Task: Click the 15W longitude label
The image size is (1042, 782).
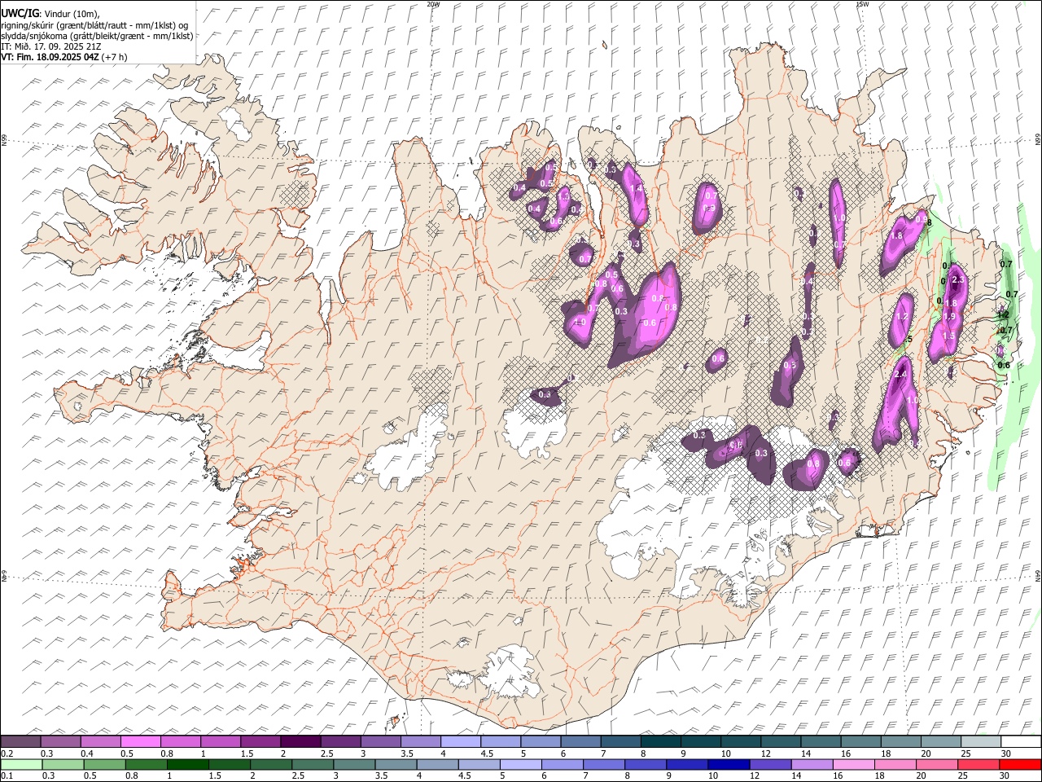Action: [x=861, y=4]
